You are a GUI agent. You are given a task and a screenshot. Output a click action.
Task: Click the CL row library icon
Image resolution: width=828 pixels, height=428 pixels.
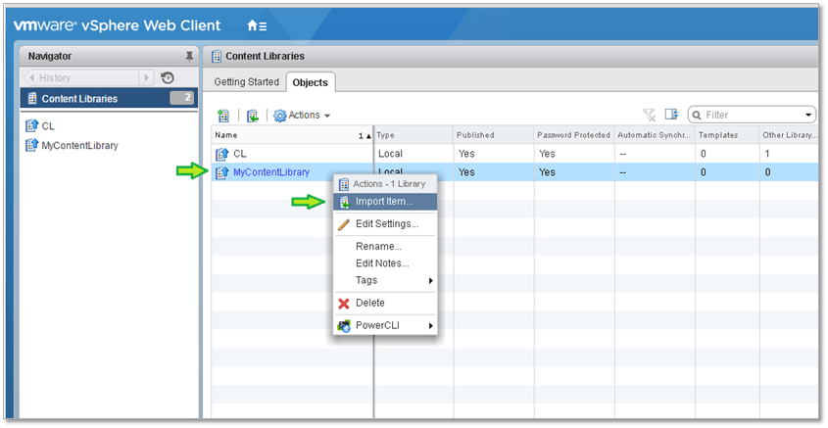[x=222, y=154]
